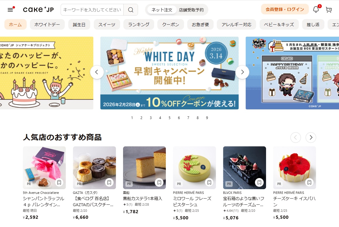This screenshot has width=339, height=227.
Task: Show previous banner with left chevron
Action: (x=97, y=72)
